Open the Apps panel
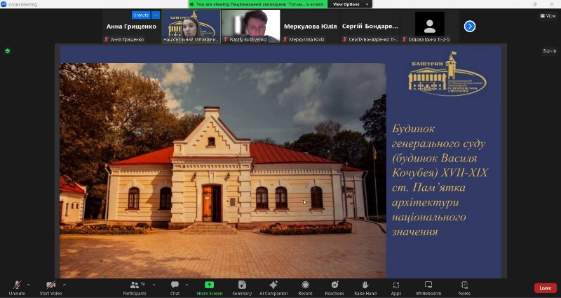This screenshot has height=298, width=561. tap(396, 288)
